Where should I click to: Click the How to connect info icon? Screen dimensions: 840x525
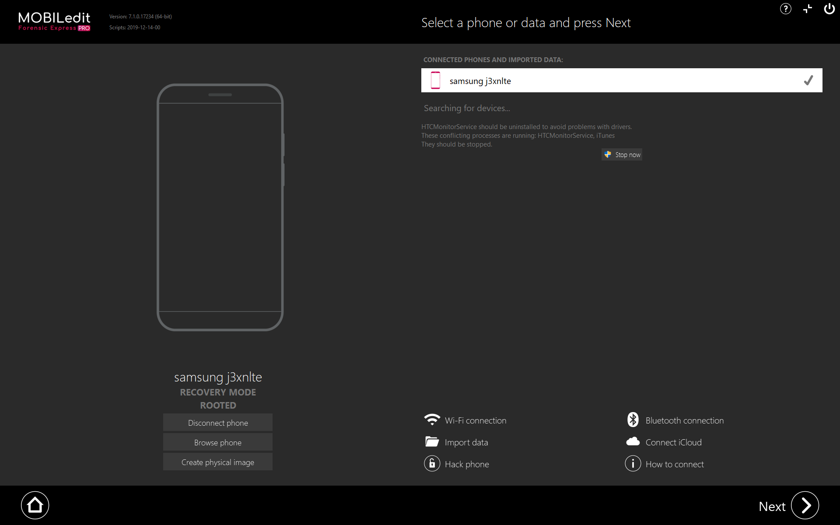tap(633, 464)
